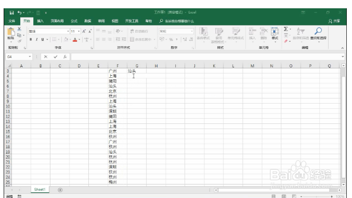The image size is (352, 198).
Task: Open fill color dropdown arrow
Action: click(70, 39)
